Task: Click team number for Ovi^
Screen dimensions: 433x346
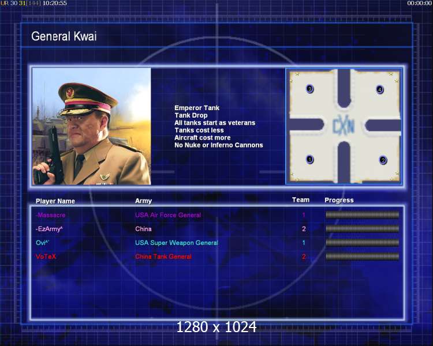Action: point(304,243)
